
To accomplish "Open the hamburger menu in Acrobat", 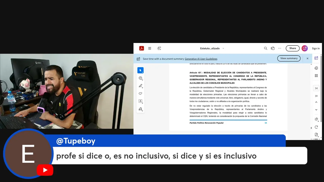I will click(x=150, y=48).
